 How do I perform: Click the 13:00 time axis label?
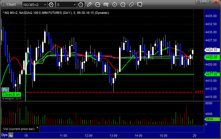pyautogui.click(x=114, y=136)
